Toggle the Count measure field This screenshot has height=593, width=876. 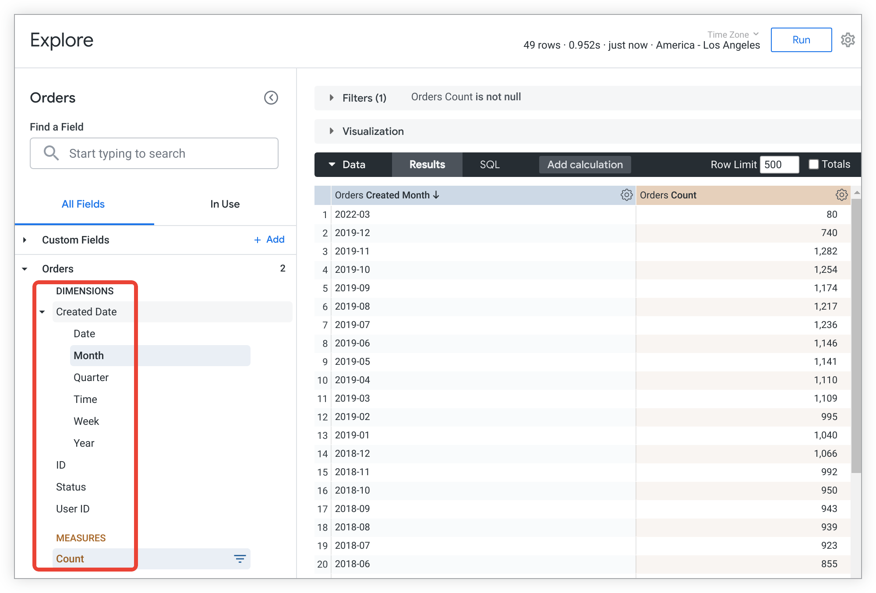(x=70, y=559)
